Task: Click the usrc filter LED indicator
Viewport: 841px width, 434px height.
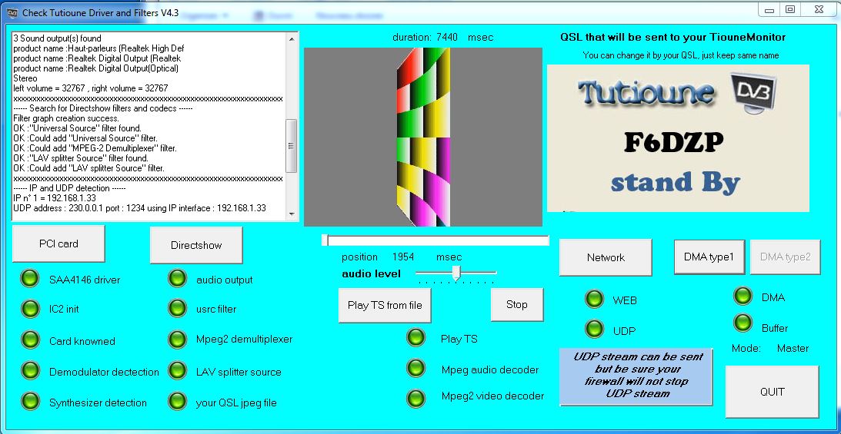Action: [x=178, y=308]
